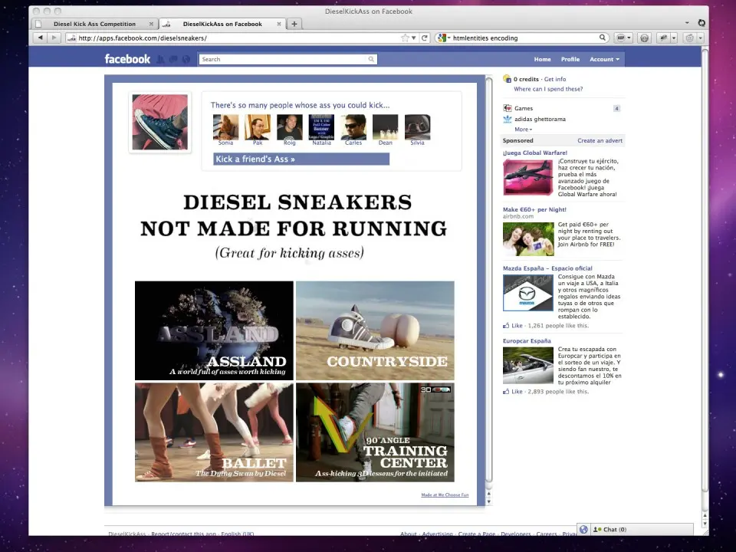
Task: Click the credits coin icon
Action: (507, 79)
